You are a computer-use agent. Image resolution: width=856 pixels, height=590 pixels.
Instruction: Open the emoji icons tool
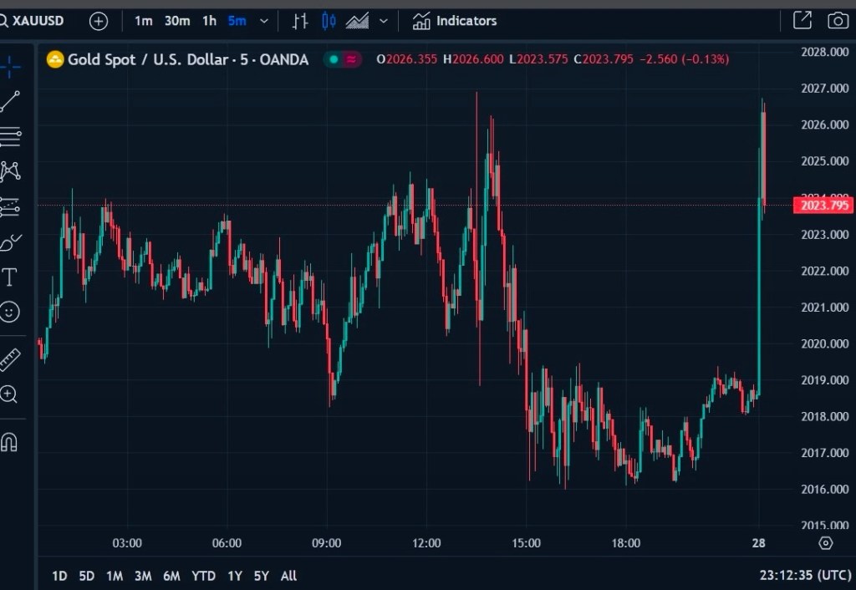[10, 312]
